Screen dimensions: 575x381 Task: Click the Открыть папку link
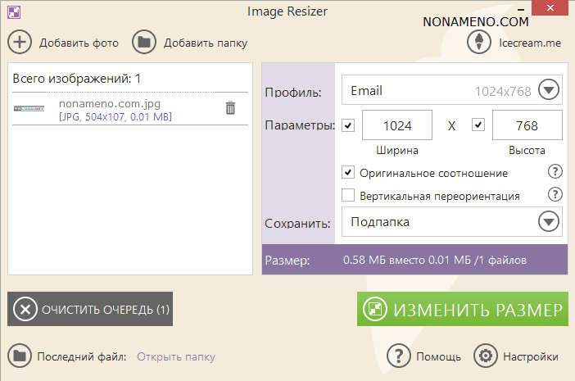(x=176, y=356)
